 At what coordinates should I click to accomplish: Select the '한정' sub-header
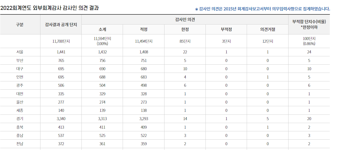185,30
